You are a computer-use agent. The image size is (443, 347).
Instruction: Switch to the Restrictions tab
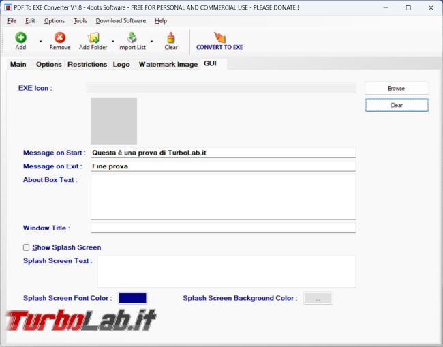[87, 65]
